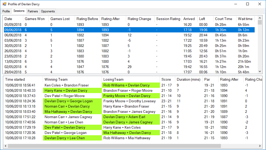Select the 13/05/2018 session row
Screen dimensions: 266x150
click(129, 61)
